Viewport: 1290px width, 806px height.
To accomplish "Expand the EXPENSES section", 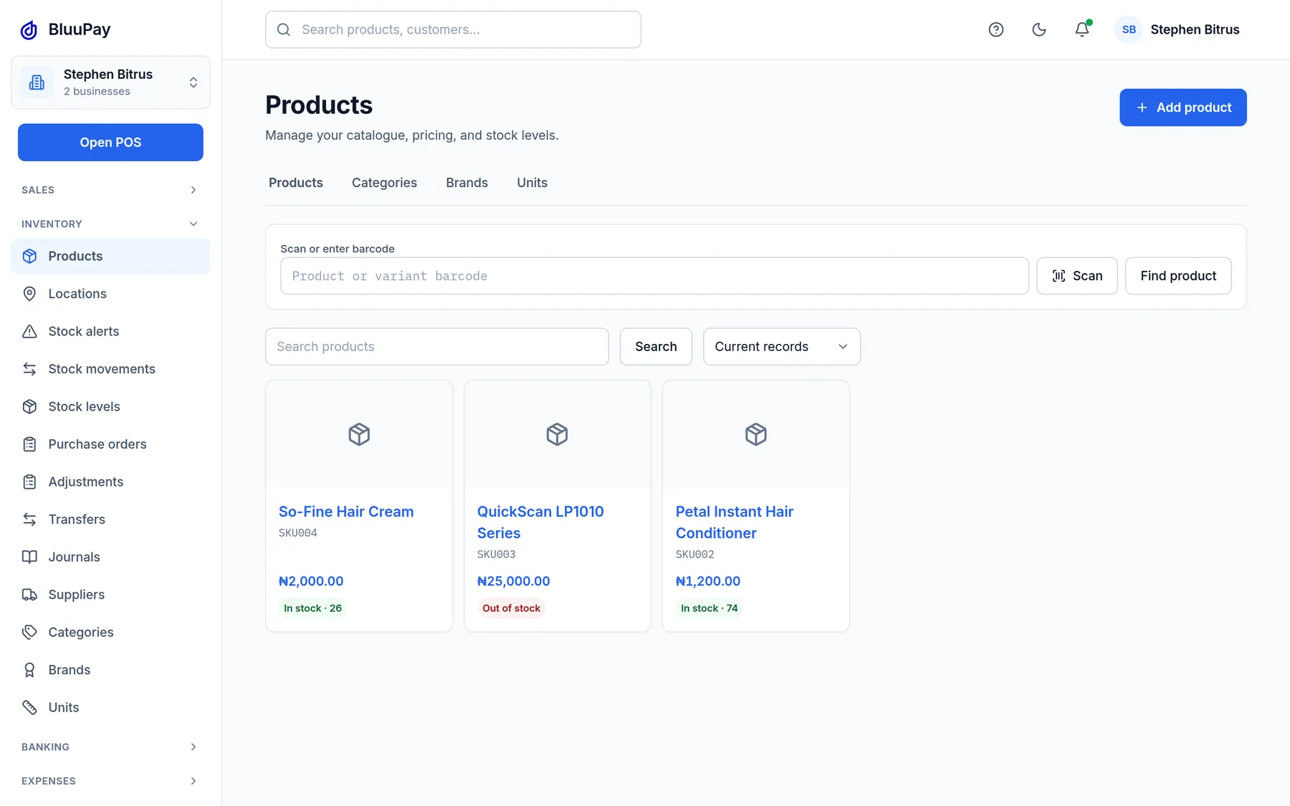I will 110,781.
